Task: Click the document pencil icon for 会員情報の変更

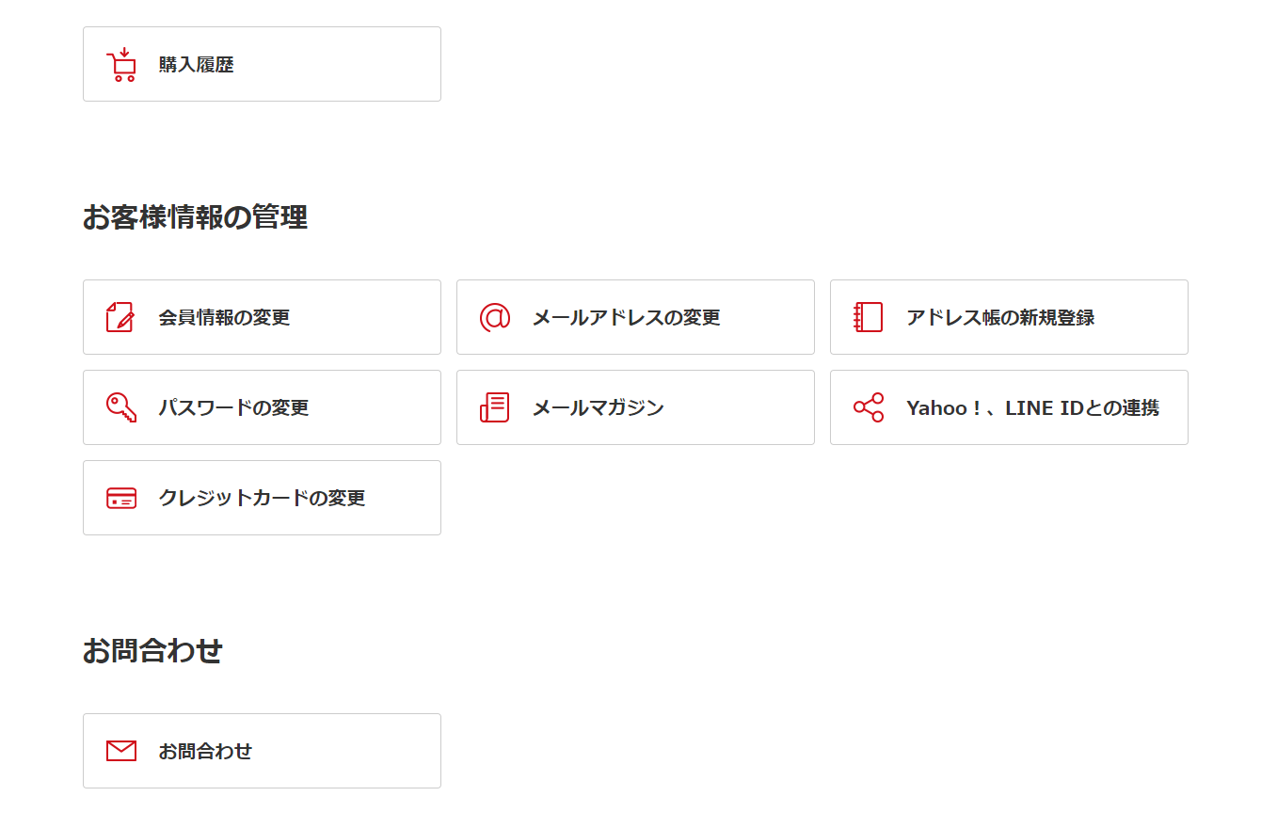Action: tap(120, 317)
